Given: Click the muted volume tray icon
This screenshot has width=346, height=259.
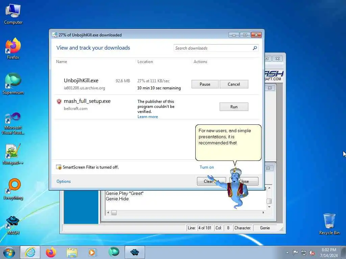Looking at the screenshot, I should pyautogui.click(x=312, y=253).
